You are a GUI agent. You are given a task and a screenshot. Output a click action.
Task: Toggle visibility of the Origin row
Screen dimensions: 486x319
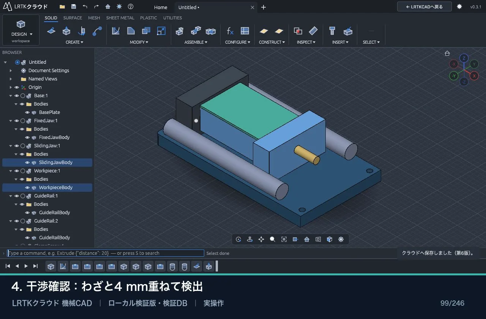(17, 87)
